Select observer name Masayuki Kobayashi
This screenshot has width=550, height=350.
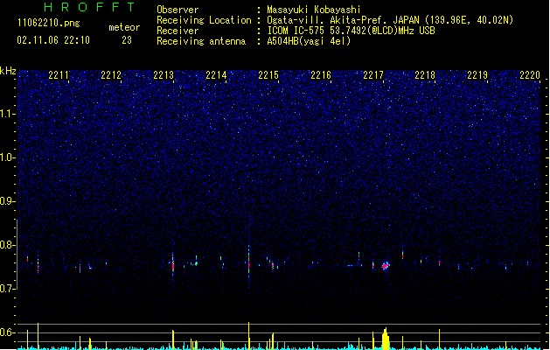coord(314,10)
